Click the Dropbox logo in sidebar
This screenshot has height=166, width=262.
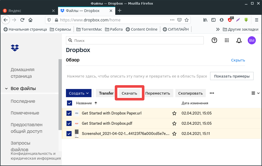15,48
